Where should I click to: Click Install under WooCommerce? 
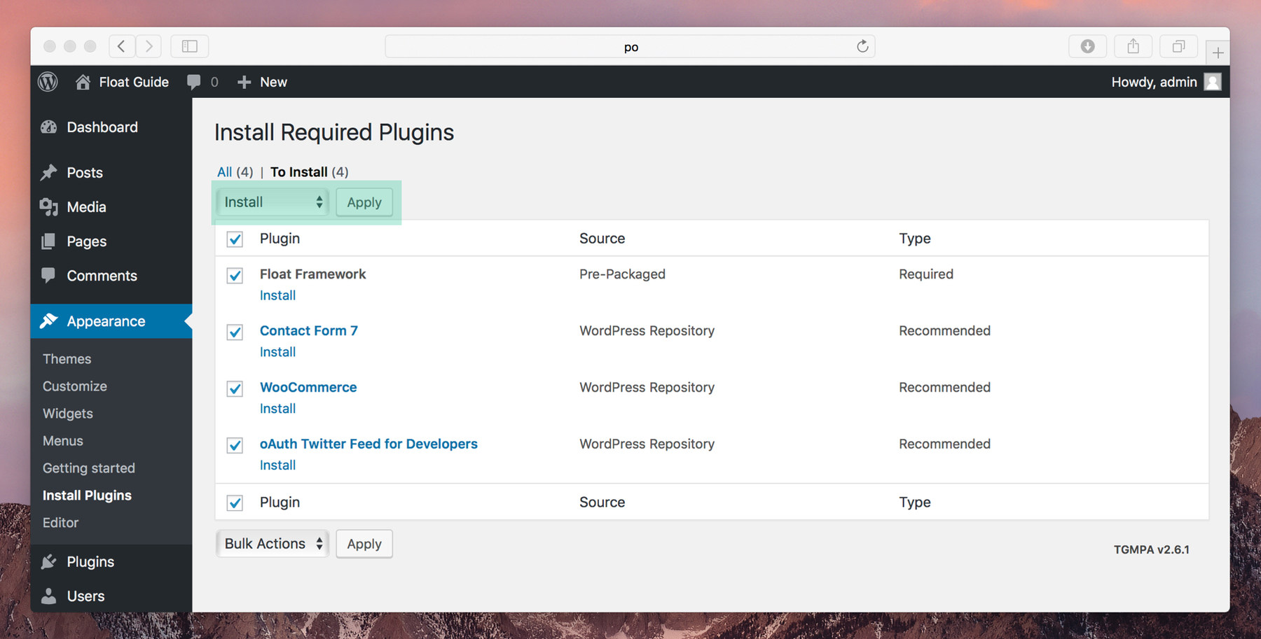point(277,409)
